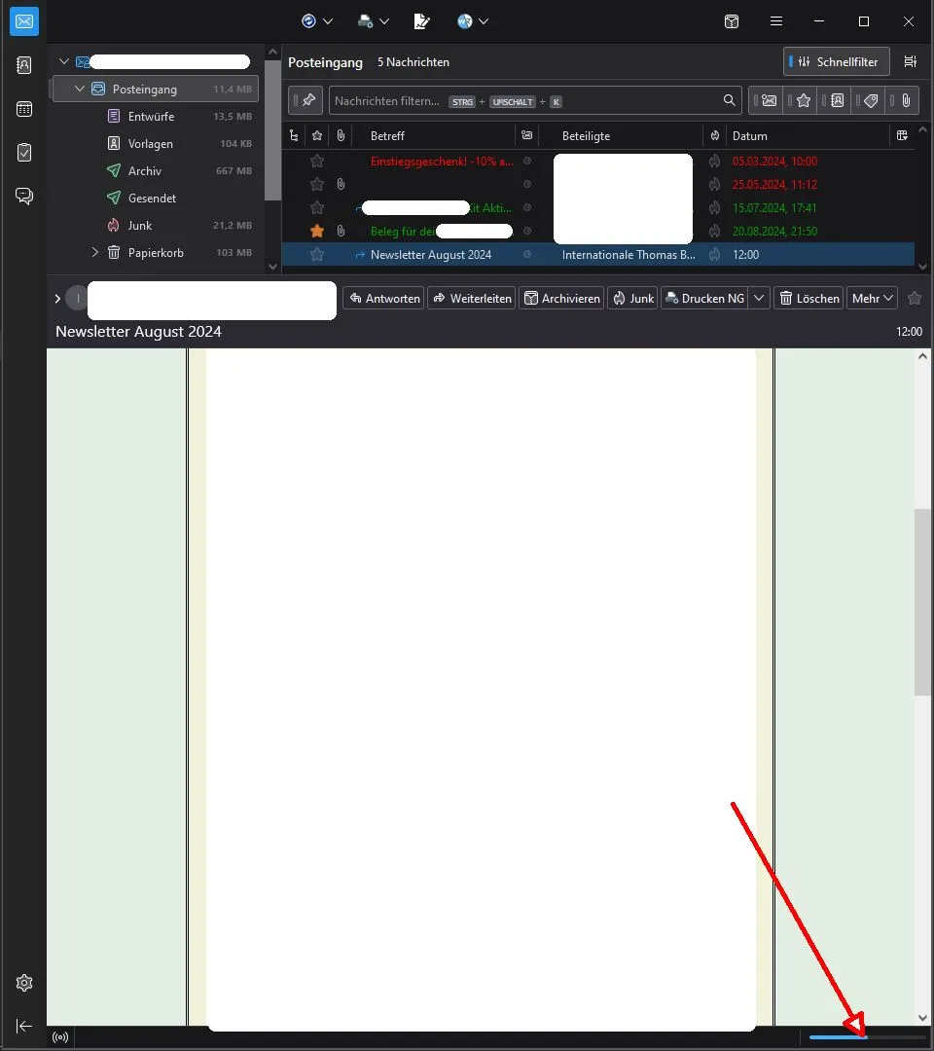Click the compose new message icon
The image size is (934, 1051).
421,21
